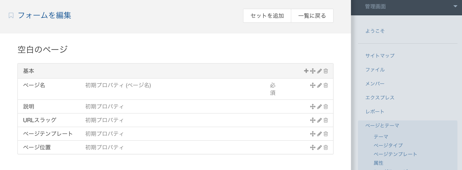Select ページテンプレート in the sidebar submenu

[395, 154]
